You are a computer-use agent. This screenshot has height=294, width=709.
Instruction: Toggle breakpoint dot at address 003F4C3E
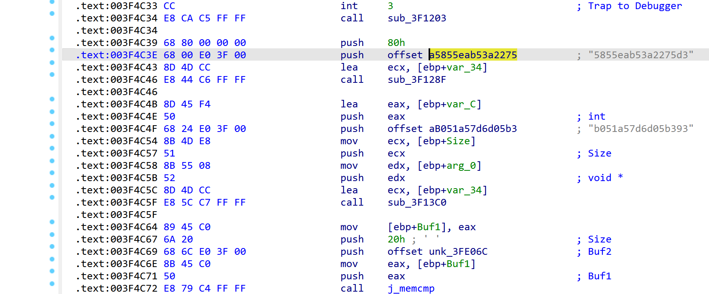(x=52, y=50)
